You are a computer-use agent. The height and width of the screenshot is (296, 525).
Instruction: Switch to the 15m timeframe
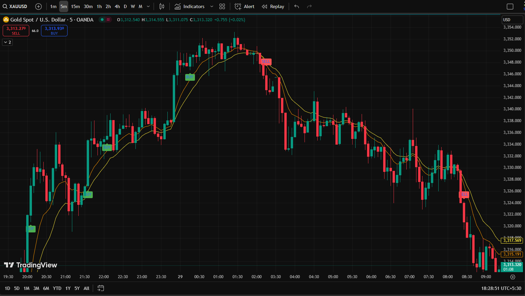pyautogui.click(x=75, y=6)
